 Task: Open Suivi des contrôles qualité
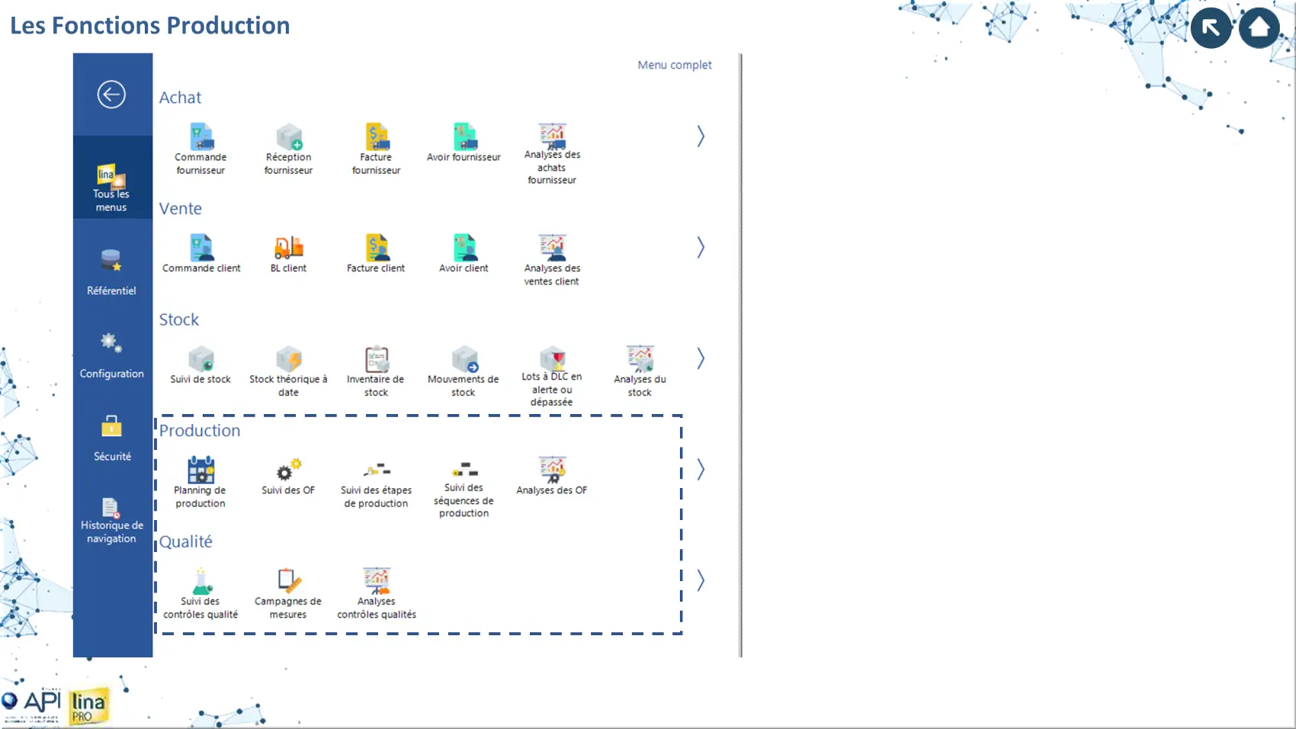[200, 582]
